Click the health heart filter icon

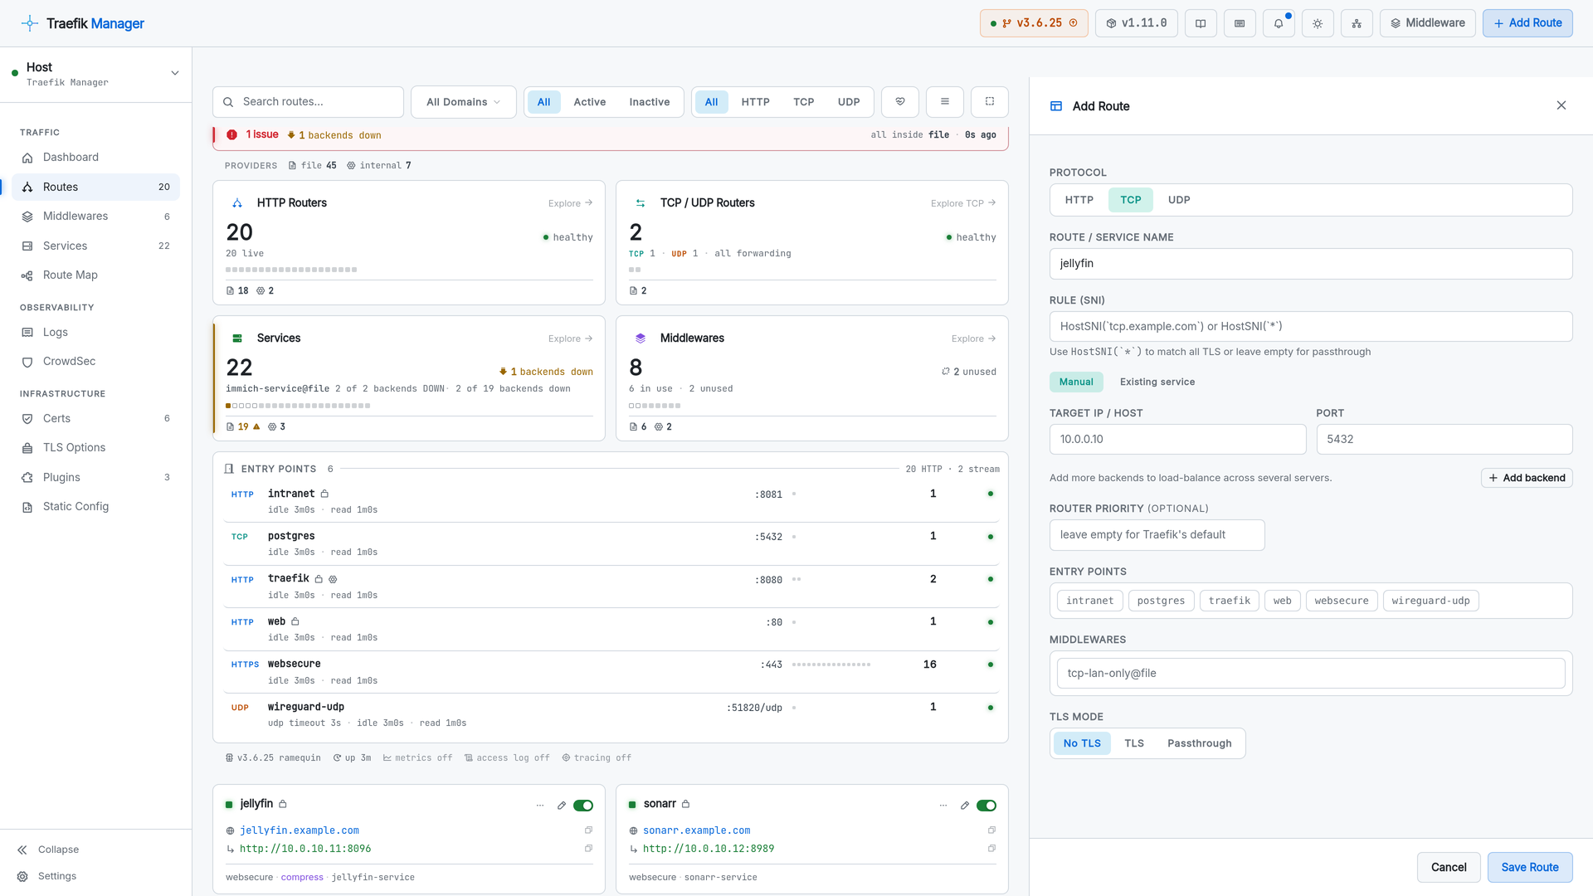pos(900,102)
